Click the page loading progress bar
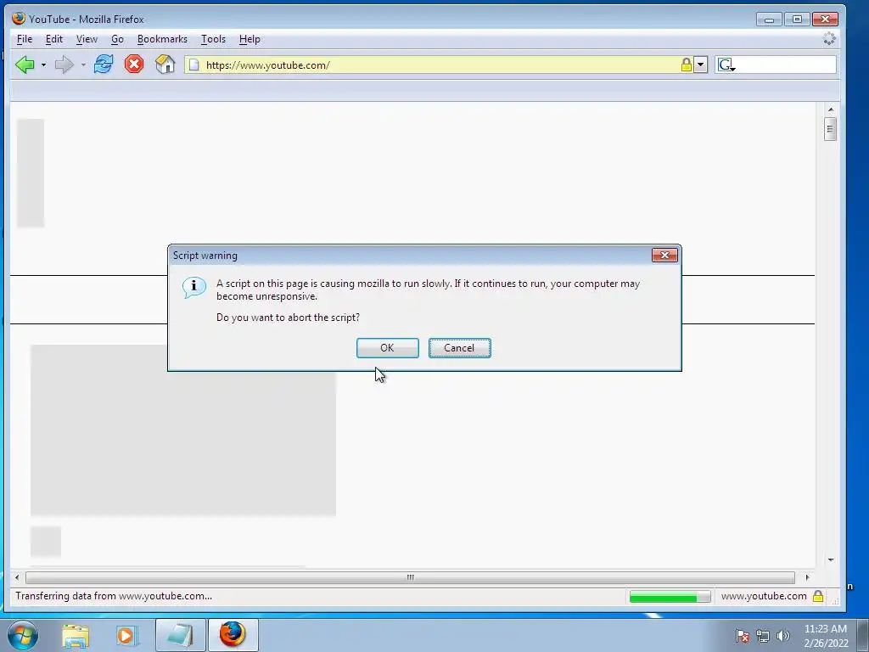The width and height of the screenshot is (869, 652). point(670,597)
